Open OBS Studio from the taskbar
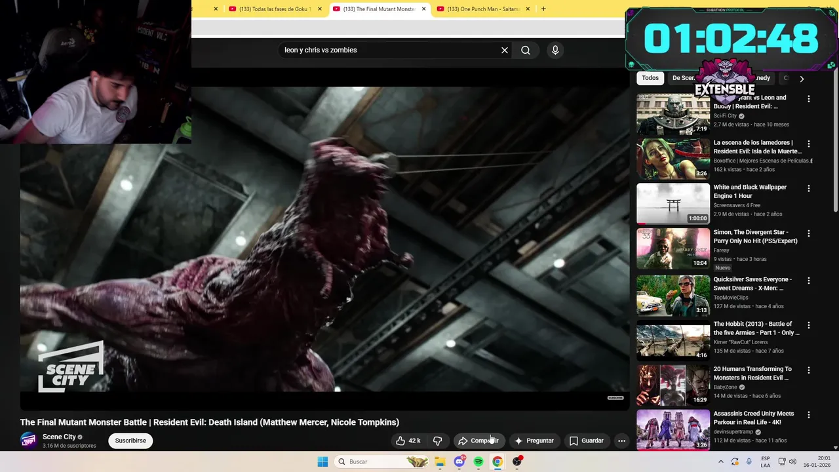Viewport: 839px width, 472px height. (517, 462)
